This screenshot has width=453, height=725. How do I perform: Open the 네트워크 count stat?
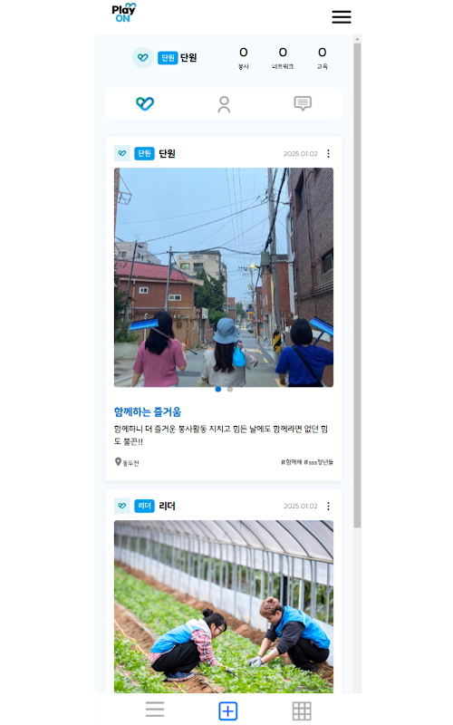283,58
